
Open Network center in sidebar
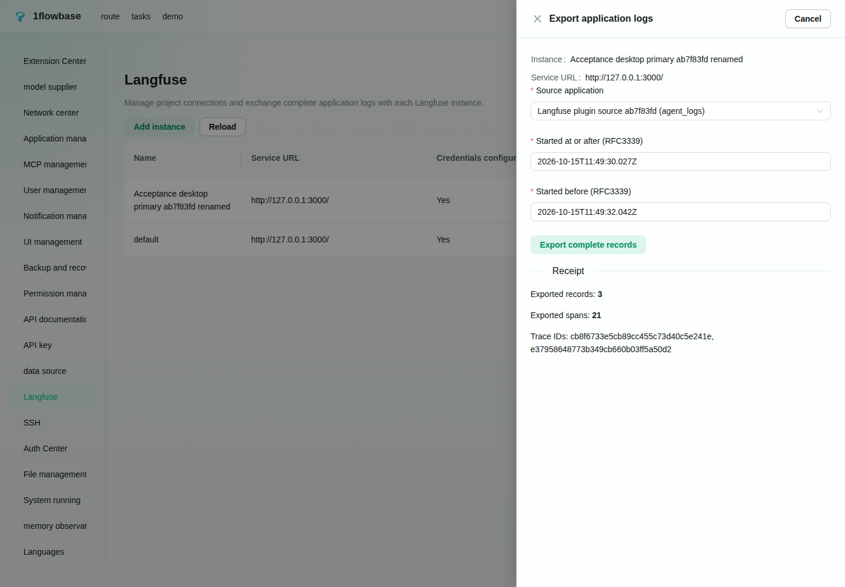[53, 113]
